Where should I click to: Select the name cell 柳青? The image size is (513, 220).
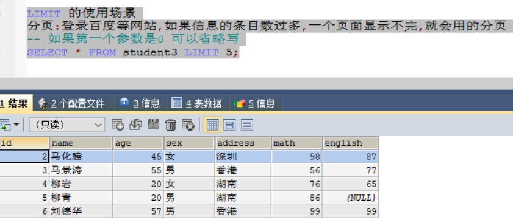81,198
